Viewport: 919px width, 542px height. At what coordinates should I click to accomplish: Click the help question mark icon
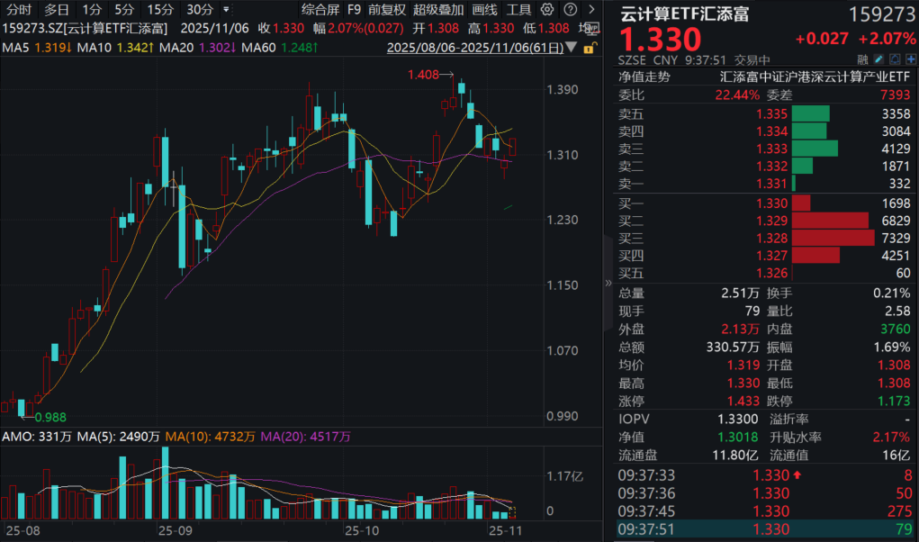tap(570, 9)
